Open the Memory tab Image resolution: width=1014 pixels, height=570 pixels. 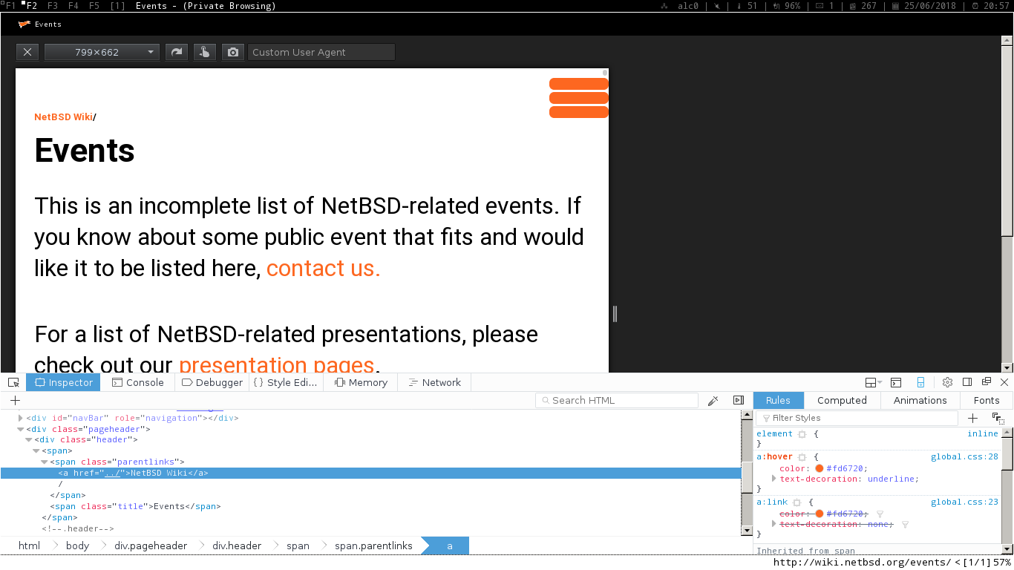pos(361,382)
